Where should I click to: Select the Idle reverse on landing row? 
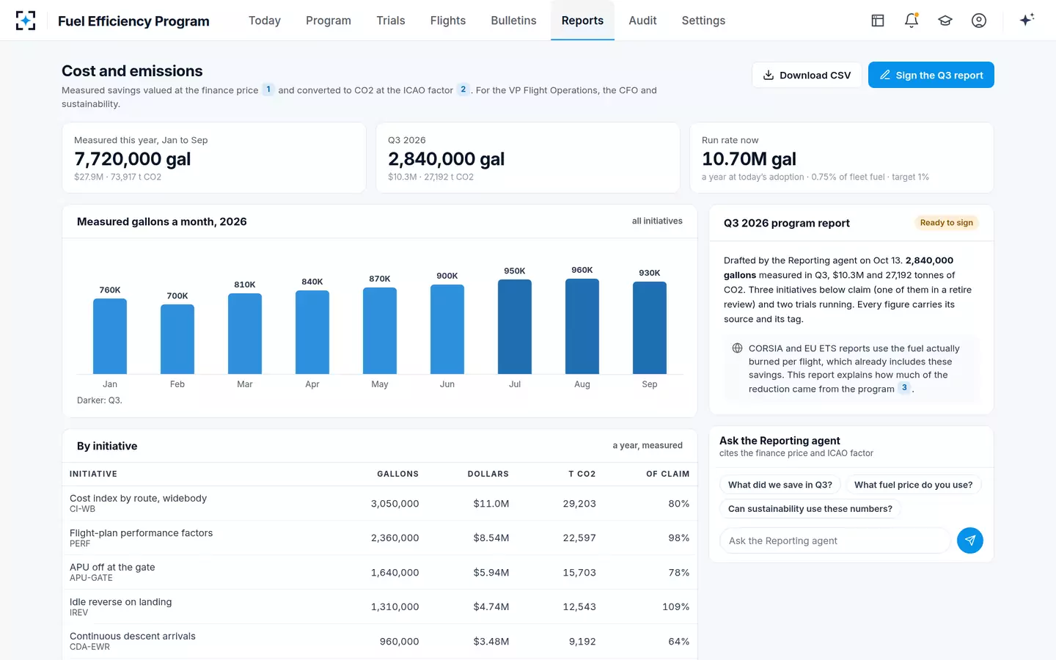[380, 606]
